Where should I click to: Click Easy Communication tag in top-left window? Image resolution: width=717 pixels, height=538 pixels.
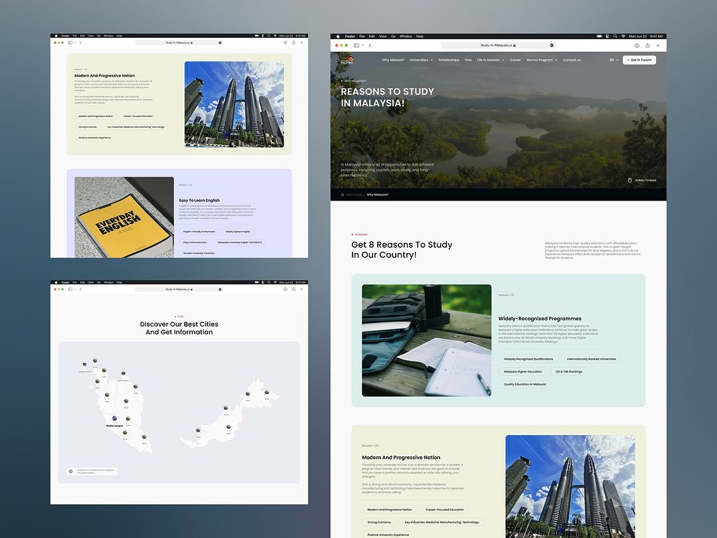click(x=195, y=242)
